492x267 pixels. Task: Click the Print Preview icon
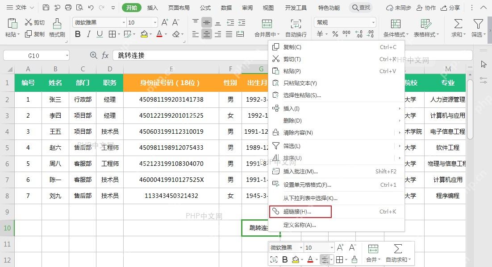(x=79, y=8)
